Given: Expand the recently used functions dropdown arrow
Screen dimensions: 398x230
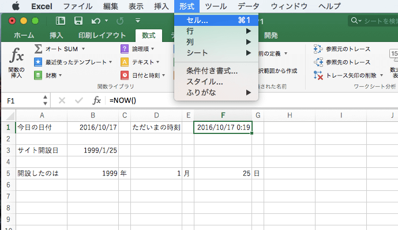Looking at the screenshot, I should pyautogui.click(x=110, y=62).
